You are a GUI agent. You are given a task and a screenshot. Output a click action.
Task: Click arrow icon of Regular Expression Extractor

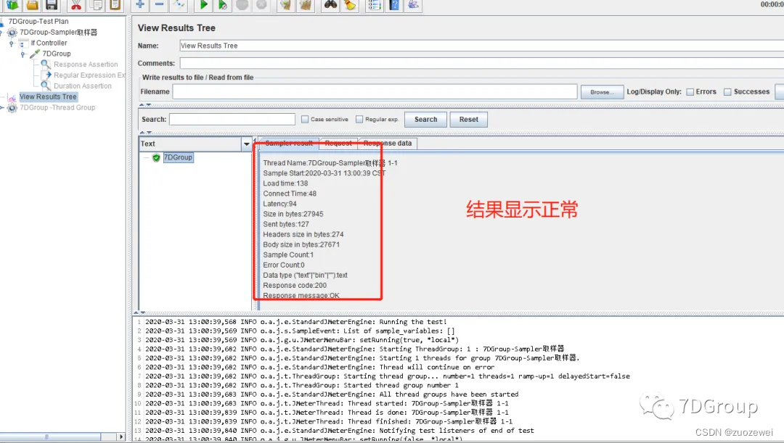tap(46, 75)
